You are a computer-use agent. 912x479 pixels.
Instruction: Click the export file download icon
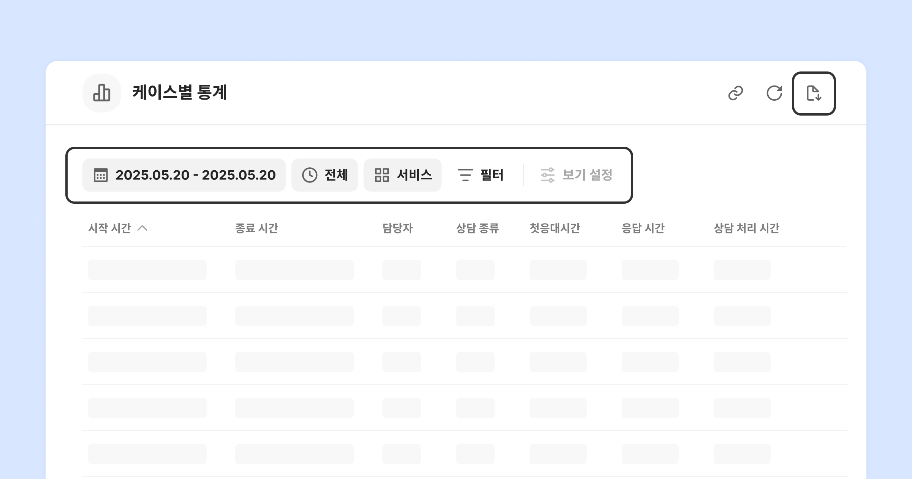point(814,93)
